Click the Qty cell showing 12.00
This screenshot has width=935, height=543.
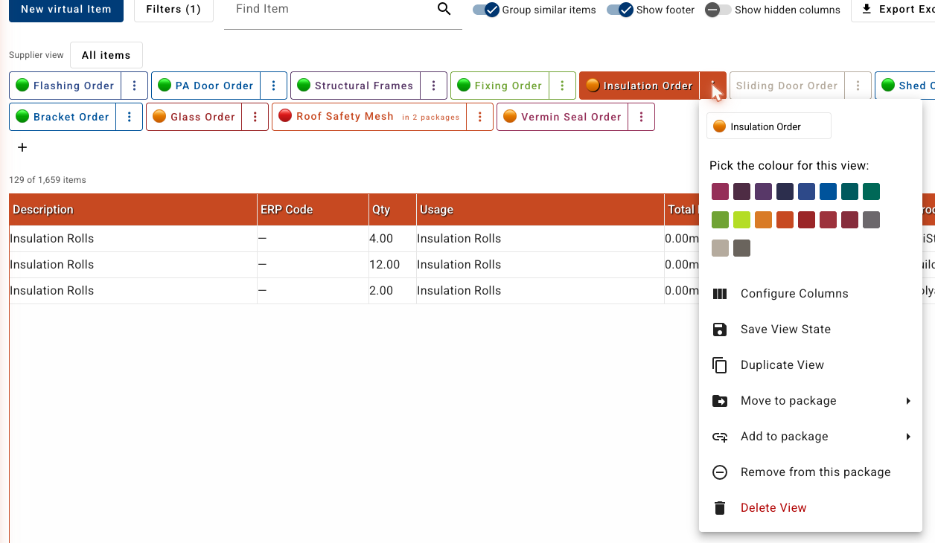click(392, 265)
